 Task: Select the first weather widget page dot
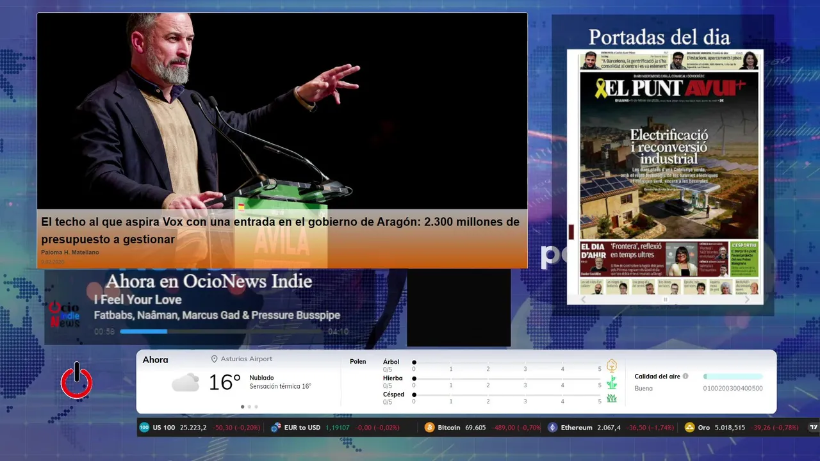(242, 407)
